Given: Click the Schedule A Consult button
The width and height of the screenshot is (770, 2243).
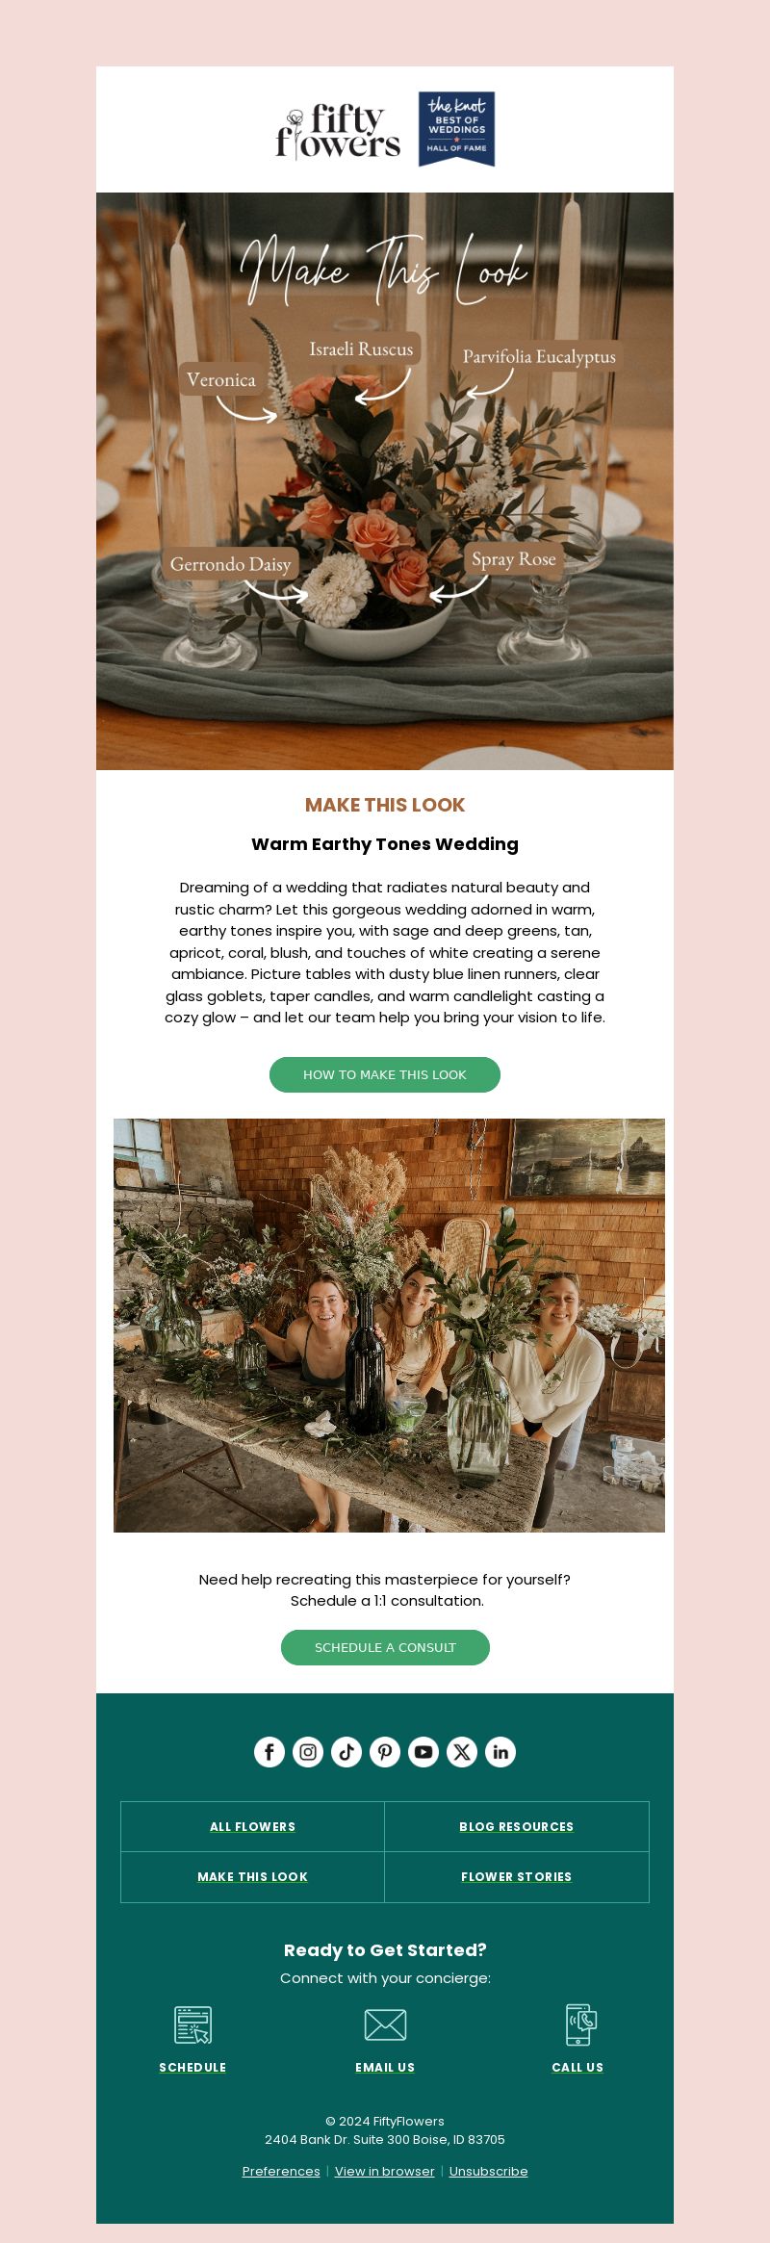Looking at the screenshot, I should click(385, 1647).
